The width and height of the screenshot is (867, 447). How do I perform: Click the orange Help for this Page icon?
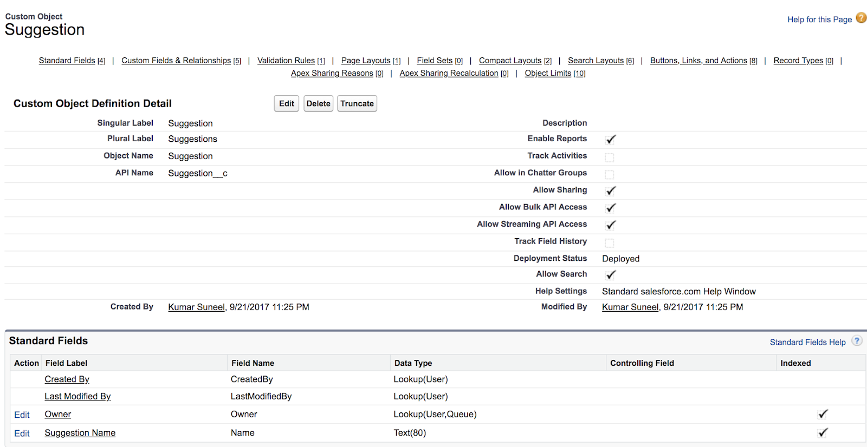(861, 18)
